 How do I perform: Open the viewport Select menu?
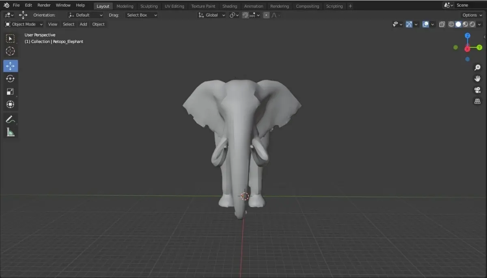click(x=69, y=24)
